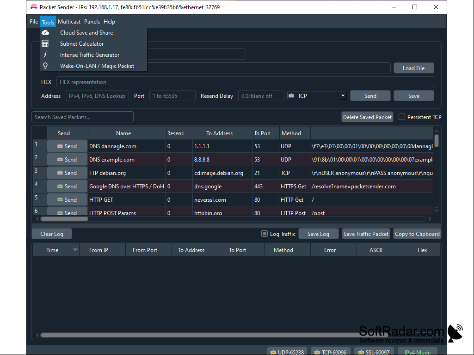Close the open Tools menu
This screenshot has width=474, height=355.
(48, 22)
